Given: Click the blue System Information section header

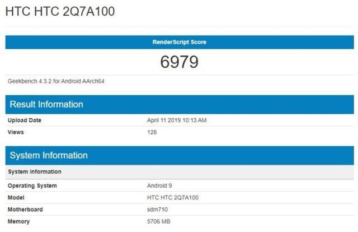Looking at the screenshot, I should [x=180, y=155].
